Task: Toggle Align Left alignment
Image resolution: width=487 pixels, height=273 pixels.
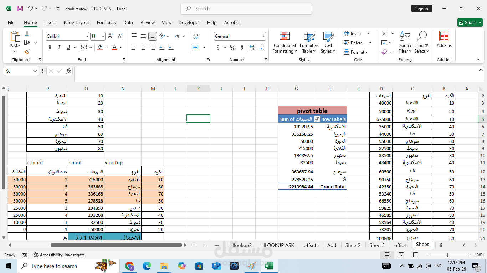Action: click(x=134, y=47)
